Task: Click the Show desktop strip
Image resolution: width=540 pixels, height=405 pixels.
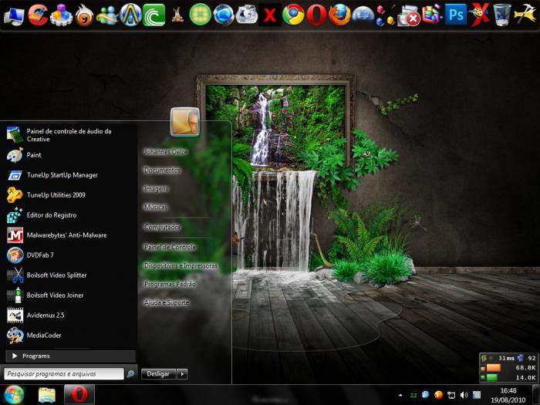Action: (536, 395)
